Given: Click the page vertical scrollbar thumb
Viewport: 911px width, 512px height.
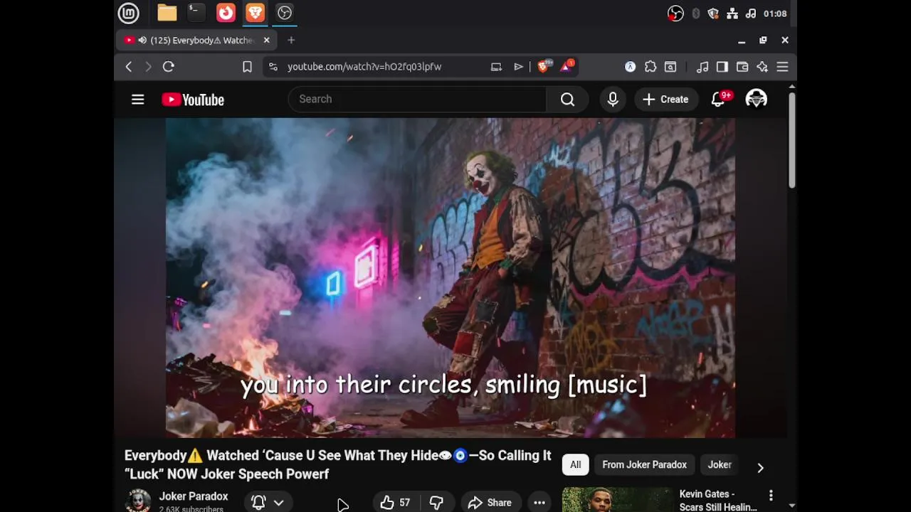Looking at the screenshot, I should point(791,139).
